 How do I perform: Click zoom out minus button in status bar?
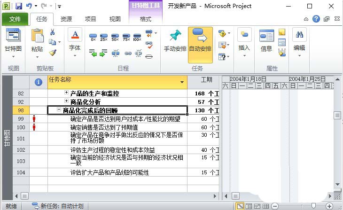point(275,206)
